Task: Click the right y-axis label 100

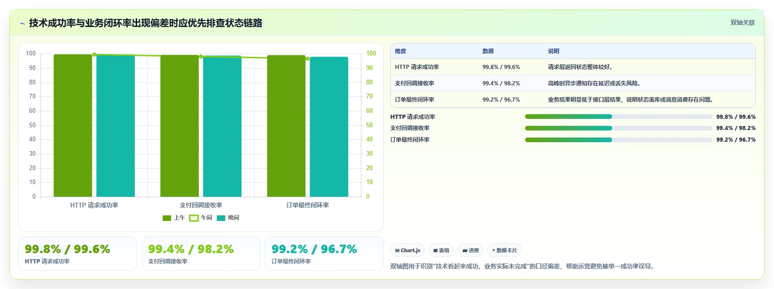Action: 371,54
